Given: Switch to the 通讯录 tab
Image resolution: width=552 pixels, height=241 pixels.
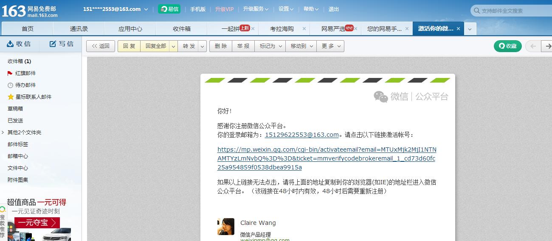Looking at the screenshot, I should pyautogui.click(x=79, y=29).
